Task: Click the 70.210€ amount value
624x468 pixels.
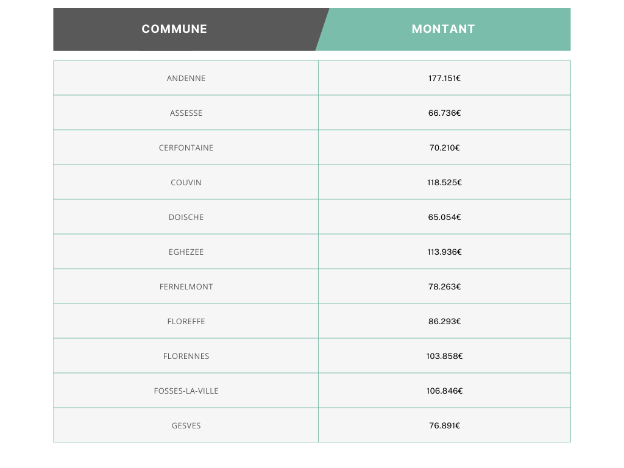Action: point(444,148)
